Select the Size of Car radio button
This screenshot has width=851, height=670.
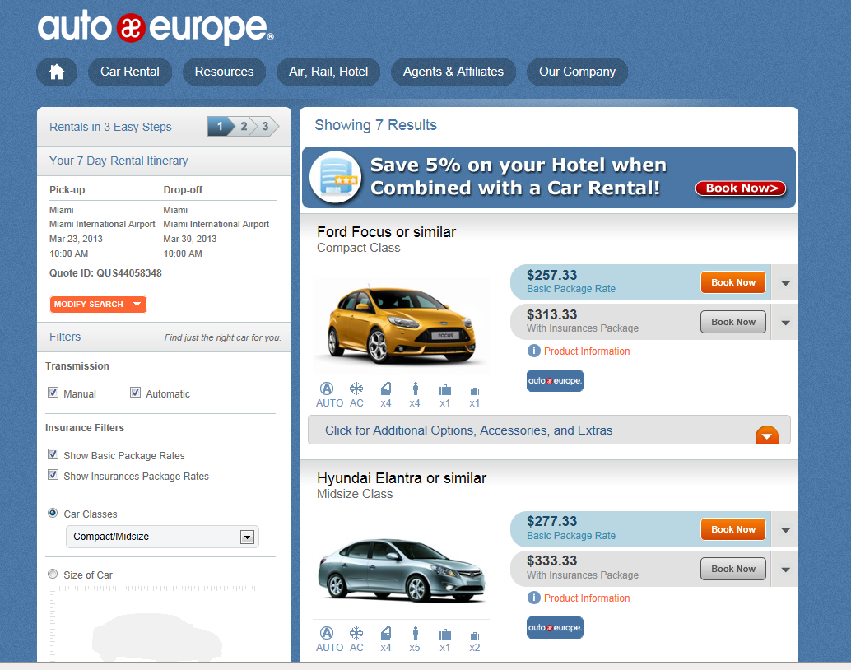tap(53, 574)
